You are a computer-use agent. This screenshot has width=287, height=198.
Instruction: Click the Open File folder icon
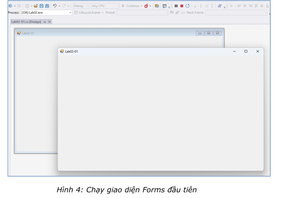[x=36, y=6]
